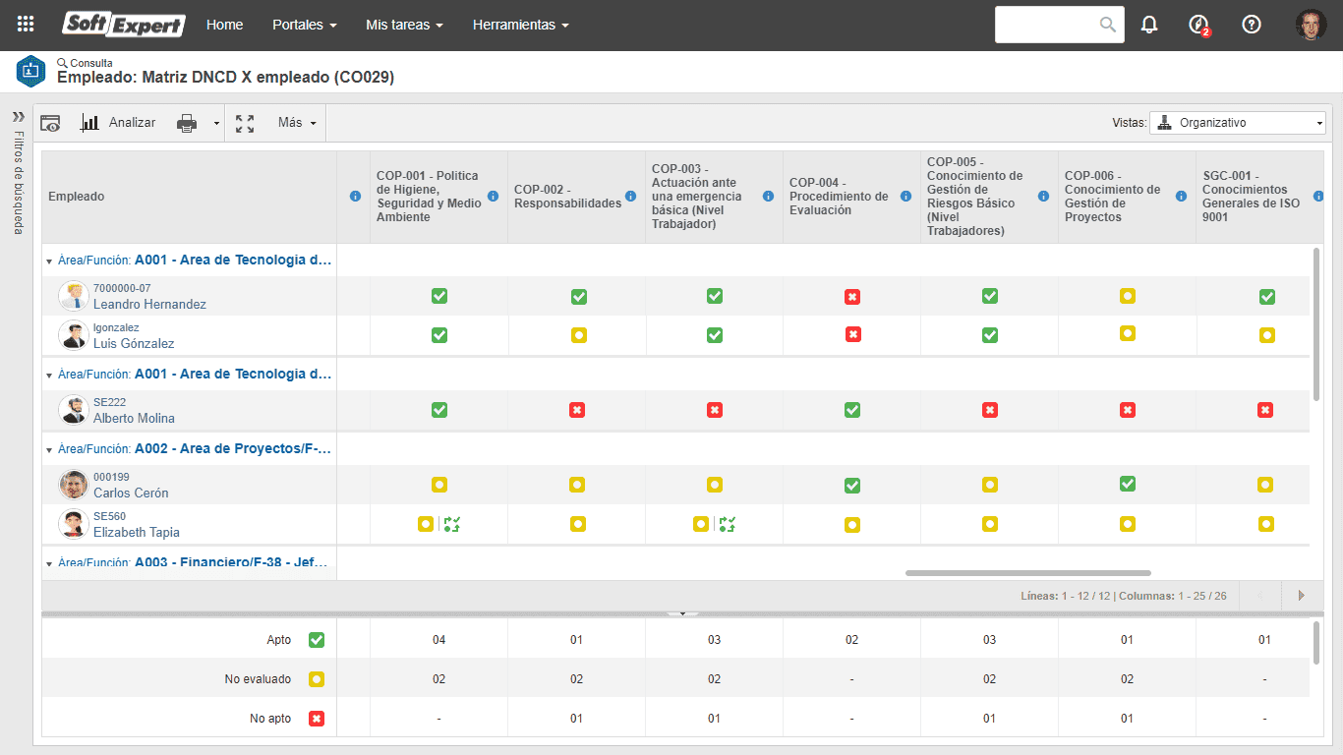Click info icon for COP-001 column
Viewport: 1343px width, 755px height.
coord(493,197)
